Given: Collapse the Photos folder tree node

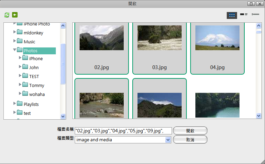Looking at the screenshot, I should (x=14, y=50).
